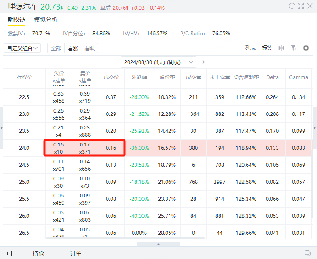Screen dimensions: 317x259
Task: Select the 看跌 put filter
Action: pos(89,48)
